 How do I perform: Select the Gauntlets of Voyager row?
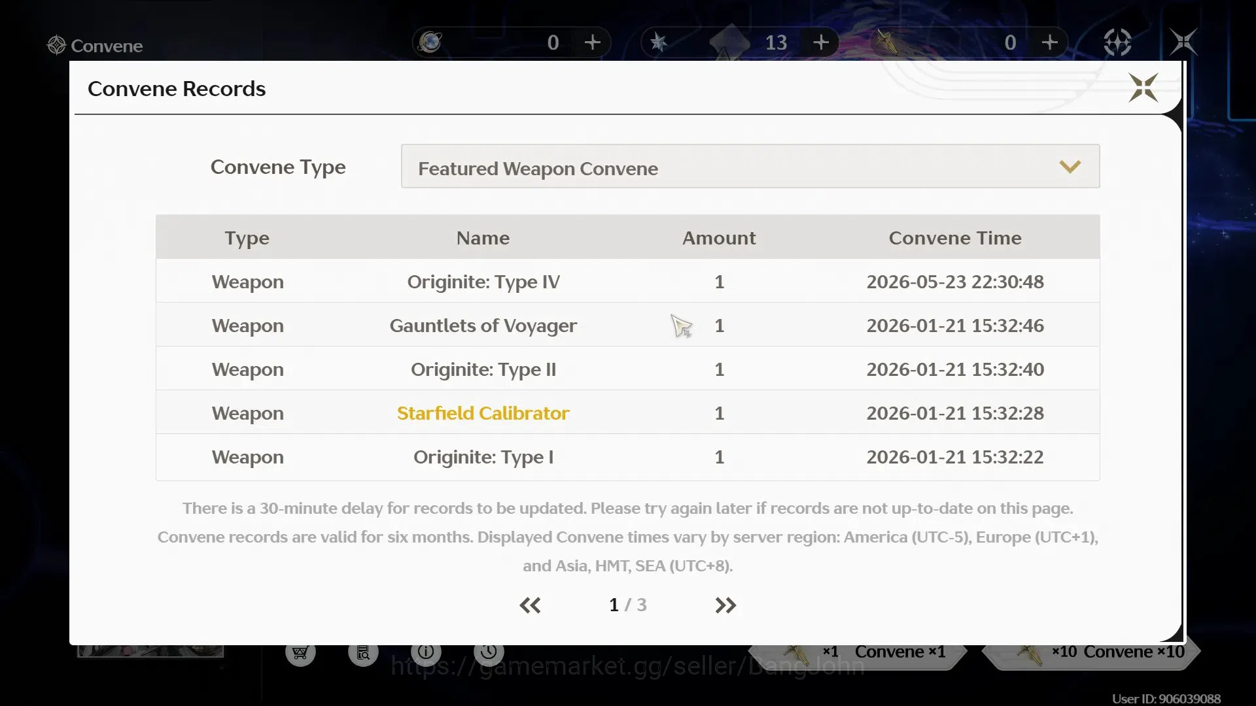click(x=627, y=325)
